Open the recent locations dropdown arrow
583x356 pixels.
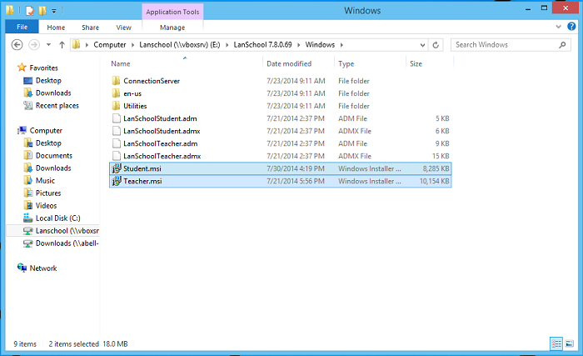pos(48,45)
